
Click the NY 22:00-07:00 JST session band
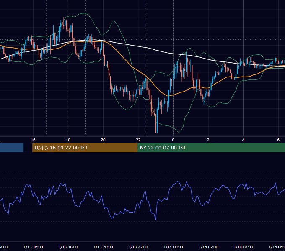(x=211, y=148)
